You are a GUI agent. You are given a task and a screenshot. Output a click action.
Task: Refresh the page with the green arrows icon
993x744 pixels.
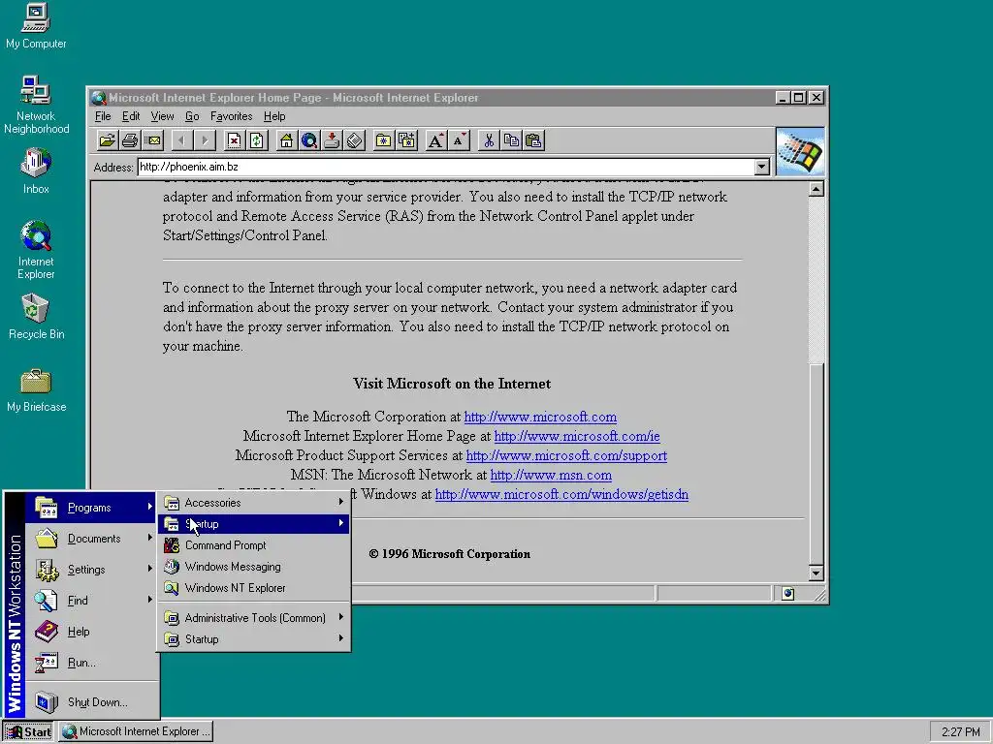pyautogui.click(x=256, y=140)
